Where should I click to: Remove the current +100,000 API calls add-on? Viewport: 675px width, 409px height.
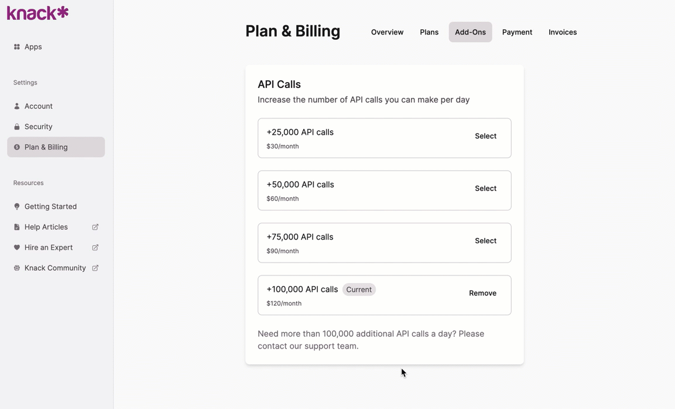pyautogui.click(x=482, y=293)
